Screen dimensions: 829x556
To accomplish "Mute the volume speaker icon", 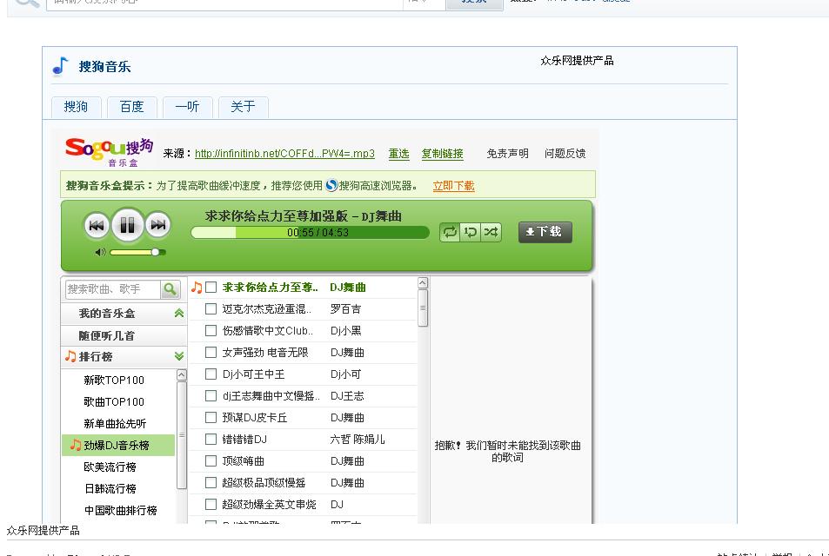I will (100, 252).
